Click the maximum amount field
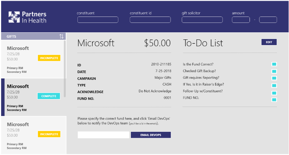This screenshot has width=289, height=155. click(x=268, y=20)
